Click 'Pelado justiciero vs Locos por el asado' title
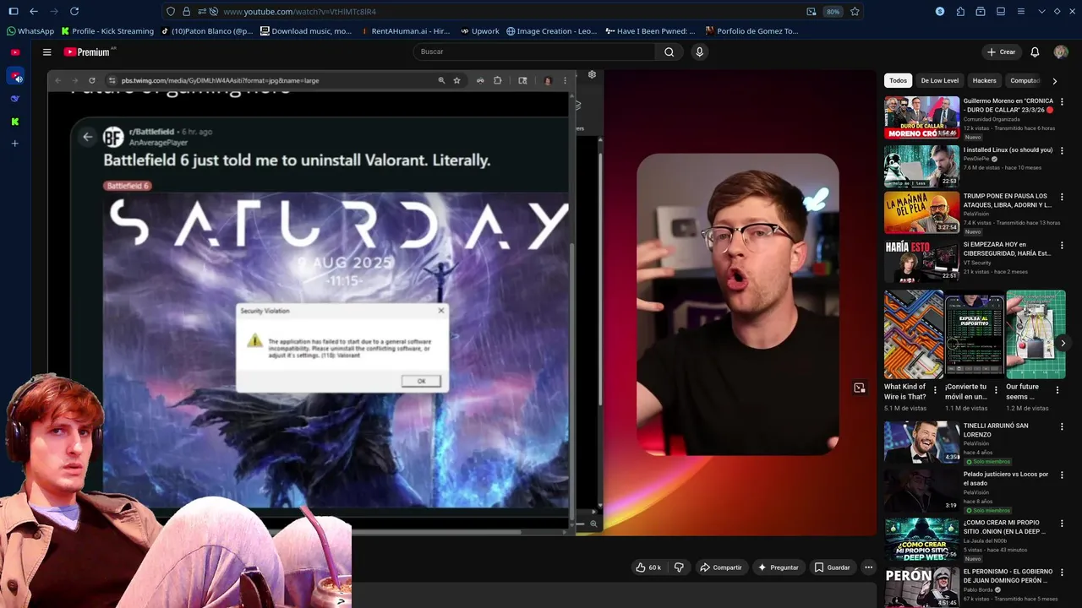Image resolution: width=1082 pixels, height=608 pixels. [1006, 479]
